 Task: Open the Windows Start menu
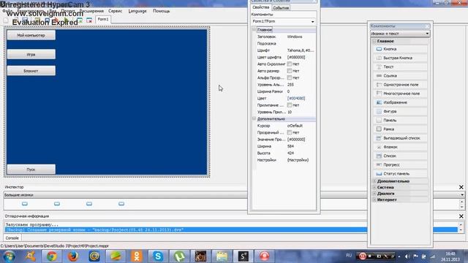[10, 256]
